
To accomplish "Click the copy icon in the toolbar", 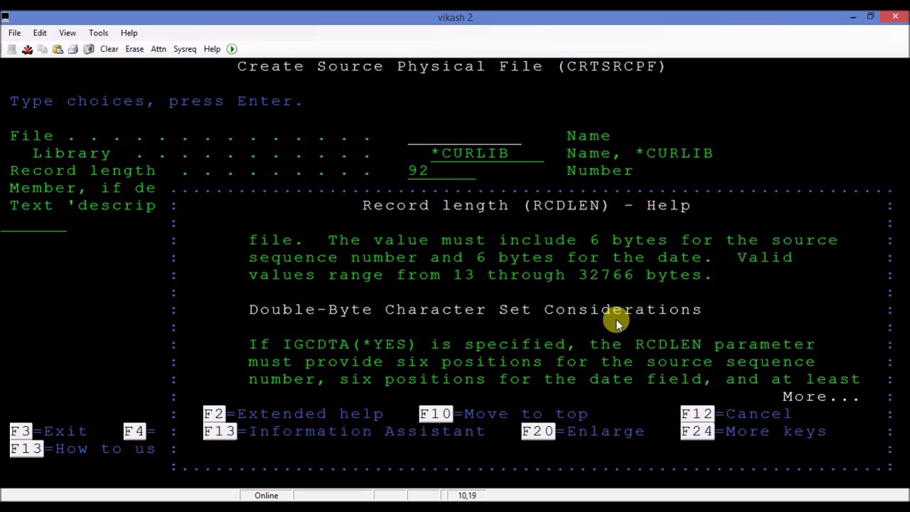I will [x=43, y=49].
